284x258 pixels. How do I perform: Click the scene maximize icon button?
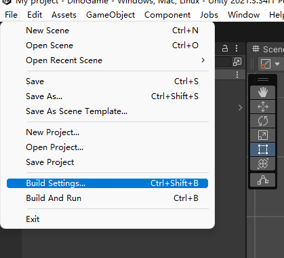[237, 62]
